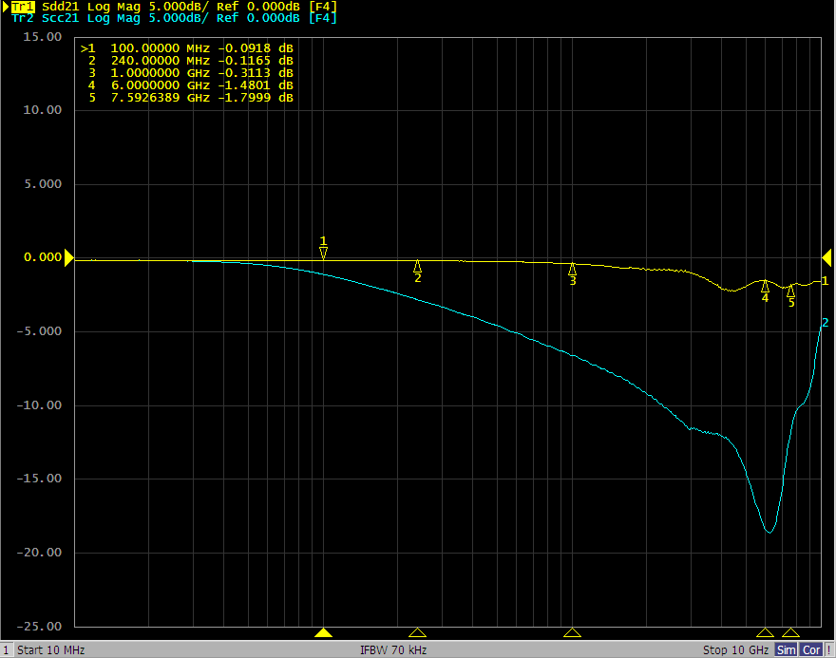
Task: Click the left yellow reference level arrow
Action: tap(68, 257)
